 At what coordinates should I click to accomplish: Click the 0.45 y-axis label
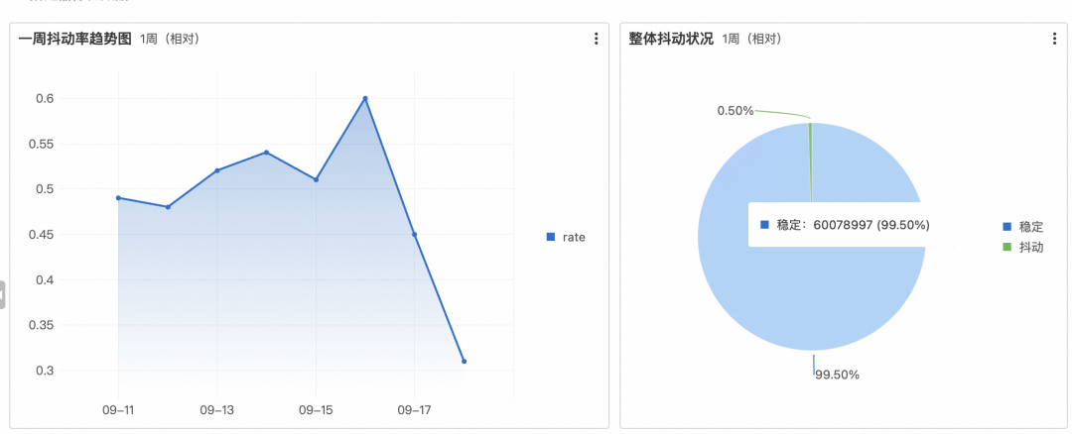[x=42, y=235]
